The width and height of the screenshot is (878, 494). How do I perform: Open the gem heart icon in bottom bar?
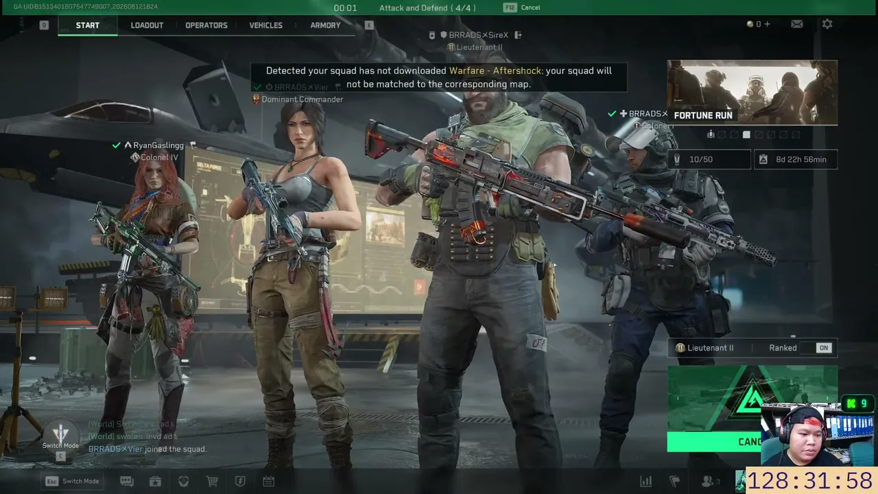pyautogui.click(x=183, y=482)
